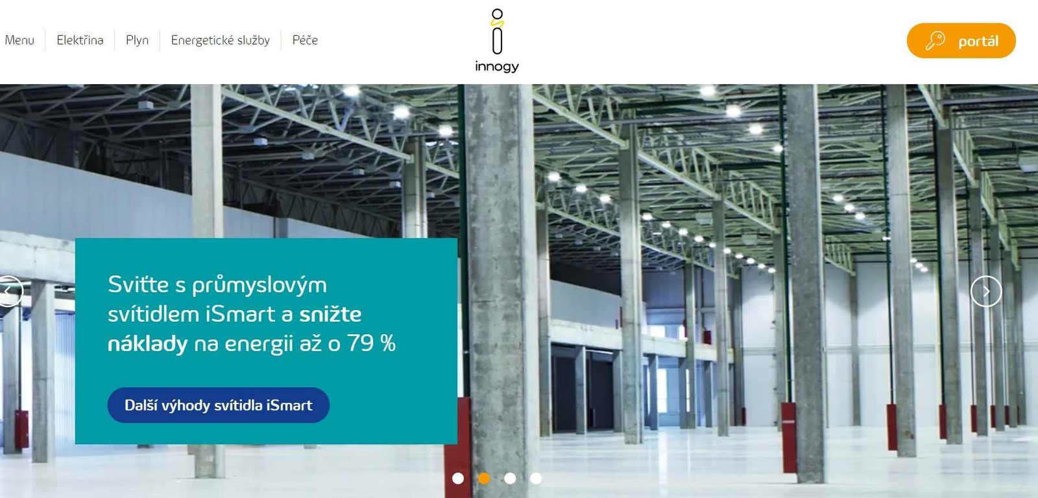Screen dimensions: 1038x498
Task: Open the Plyn menu item
Action: [x=137, y=40]
